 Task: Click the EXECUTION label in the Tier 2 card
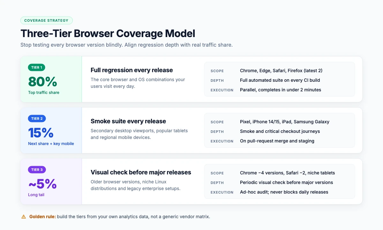222,141
